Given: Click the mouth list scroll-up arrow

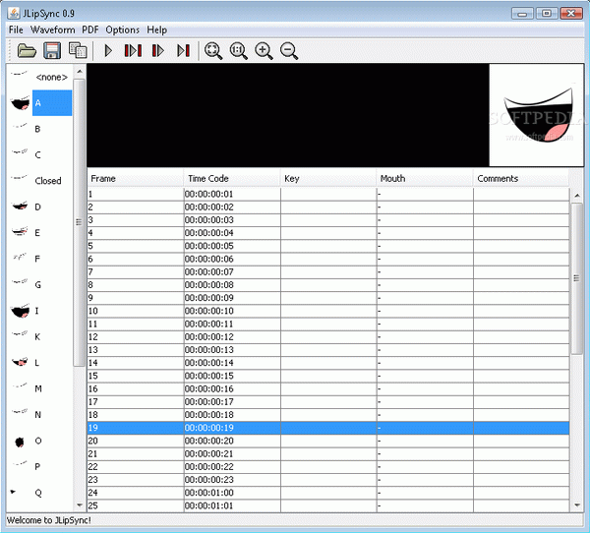Looking at the screenshot, I should pyautogui.click(x=80, y=71).
